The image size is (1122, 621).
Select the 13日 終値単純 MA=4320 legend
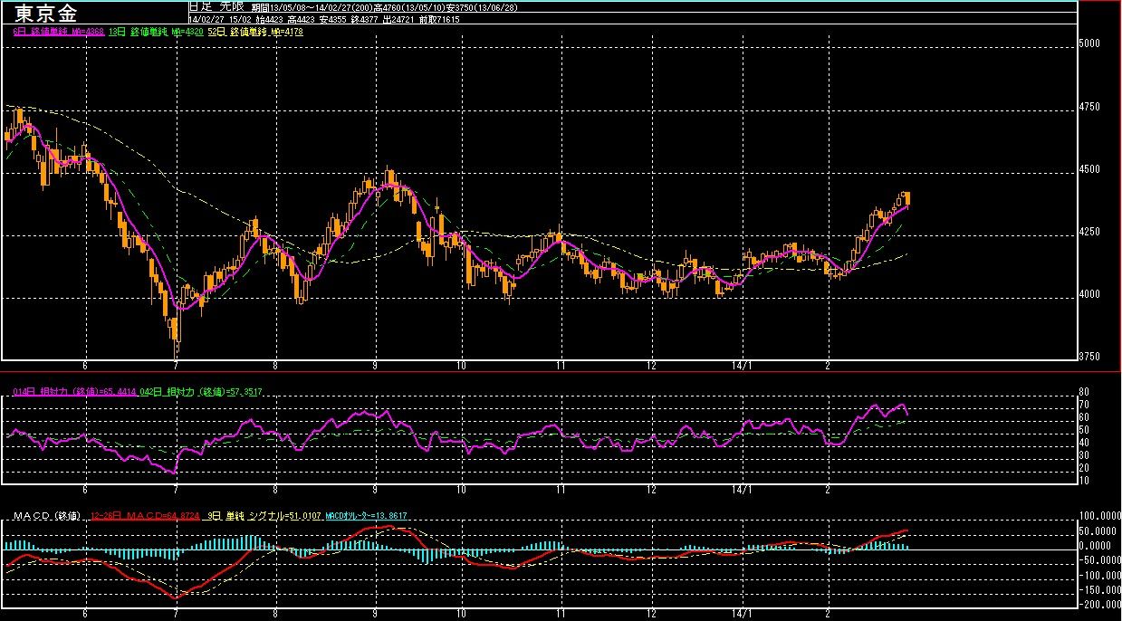click(156, 32)
